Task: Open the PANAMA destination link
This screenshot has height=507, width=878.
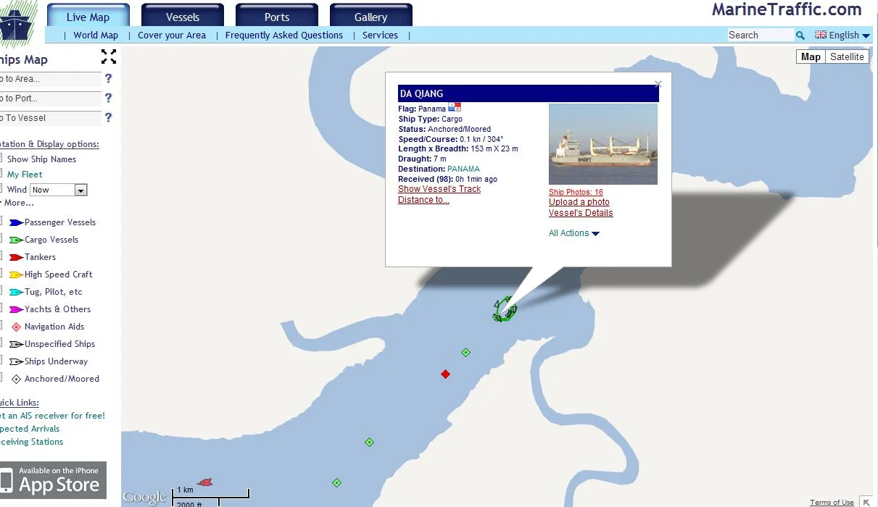Action: tap(463, 169)
